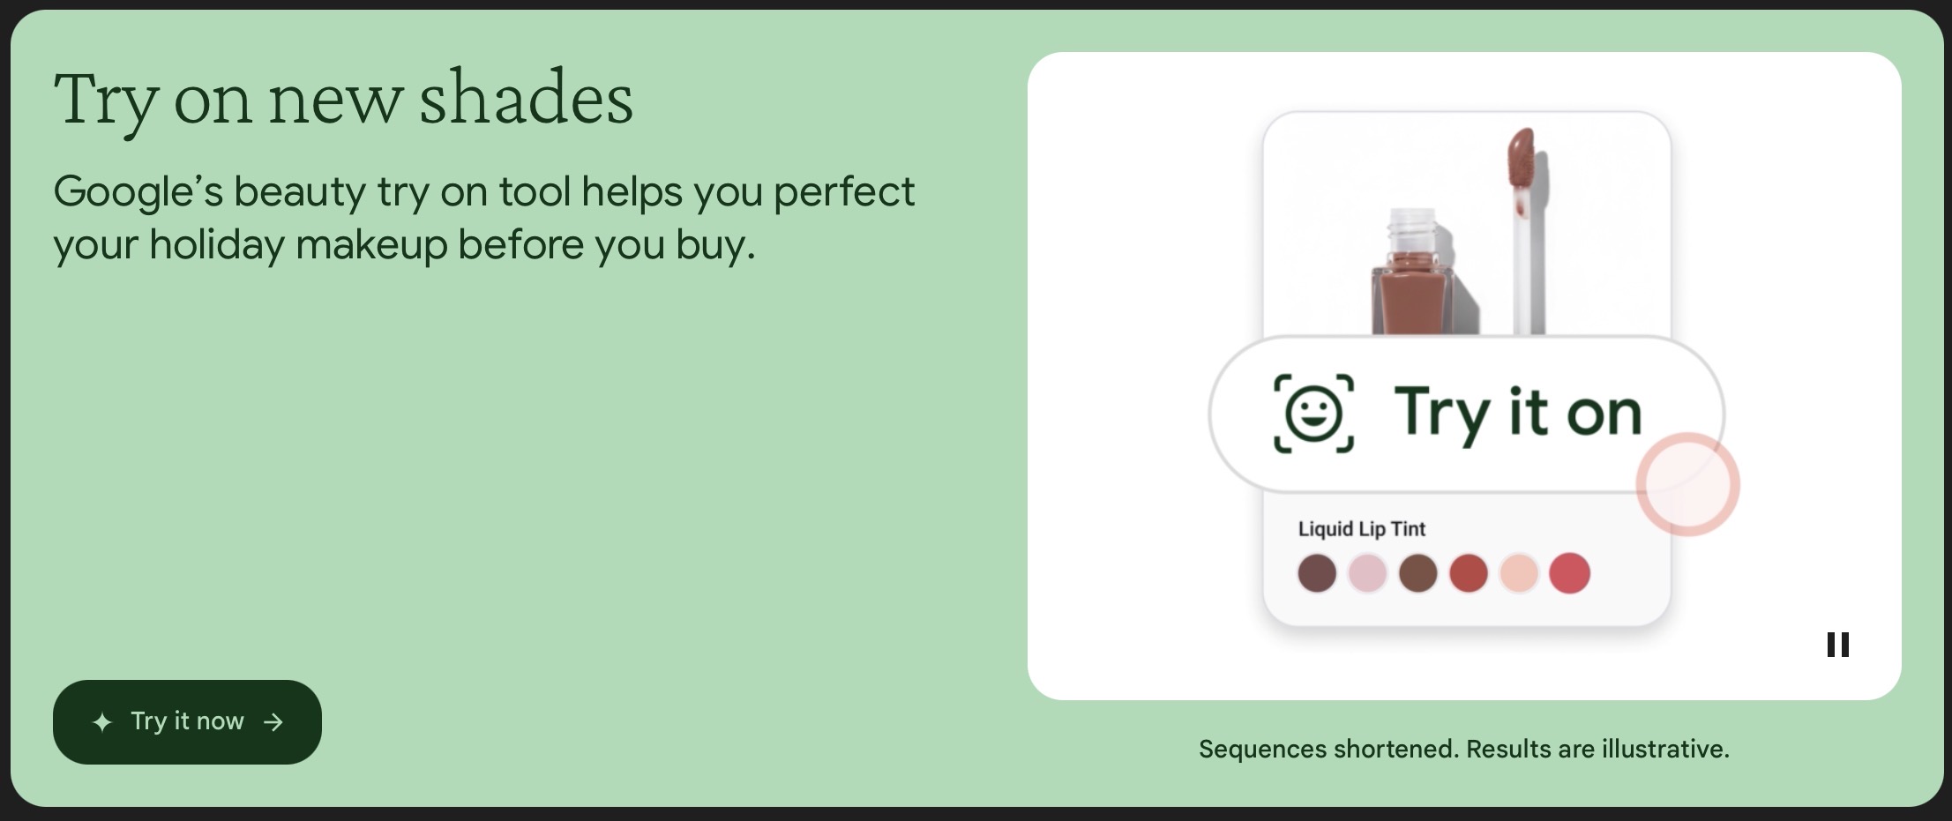The height and width of the screenshot is (821, 1952).
Task: Pick the coral pink last swatch
Action: 1570,573
